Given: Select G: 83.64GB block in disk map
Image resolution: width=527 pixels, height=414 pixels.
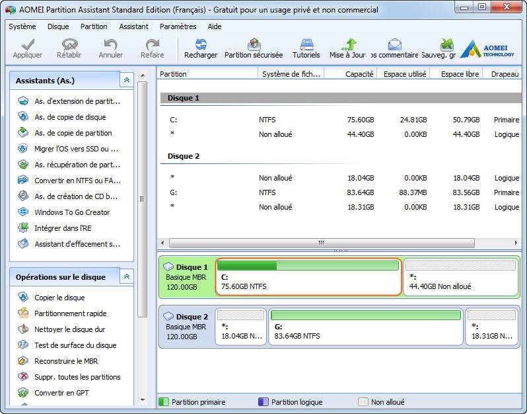Looking at the screenshot, I should point(366,327).
